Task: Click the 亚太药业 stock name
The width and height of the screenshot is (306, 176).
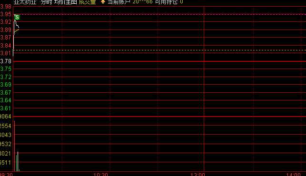Action: [x=25, y=2]
